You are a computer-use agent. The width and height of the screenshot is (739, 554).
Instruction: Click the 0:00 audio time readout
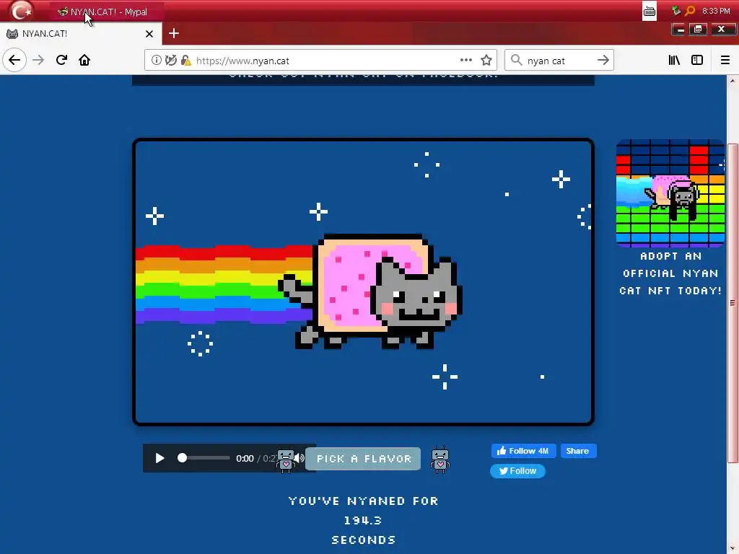click(x=245, y=458)
